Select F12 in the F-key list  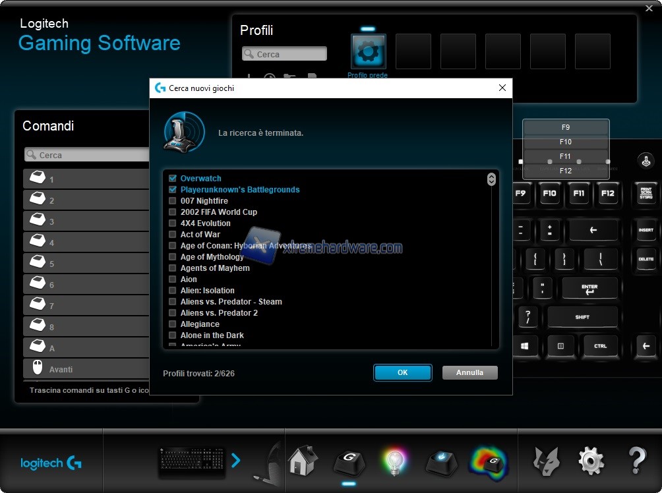coord(566,171)
